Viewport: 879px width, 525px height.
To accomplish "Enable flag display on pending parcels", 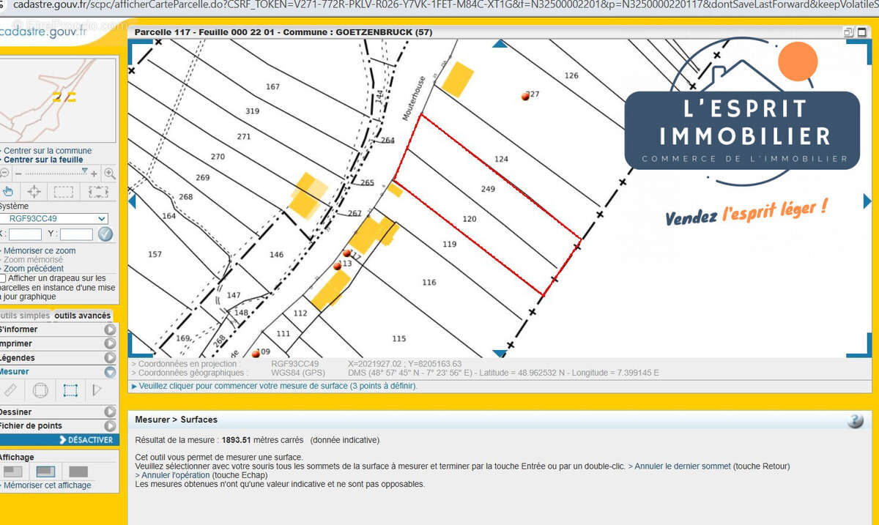I will tap(3, 278).
